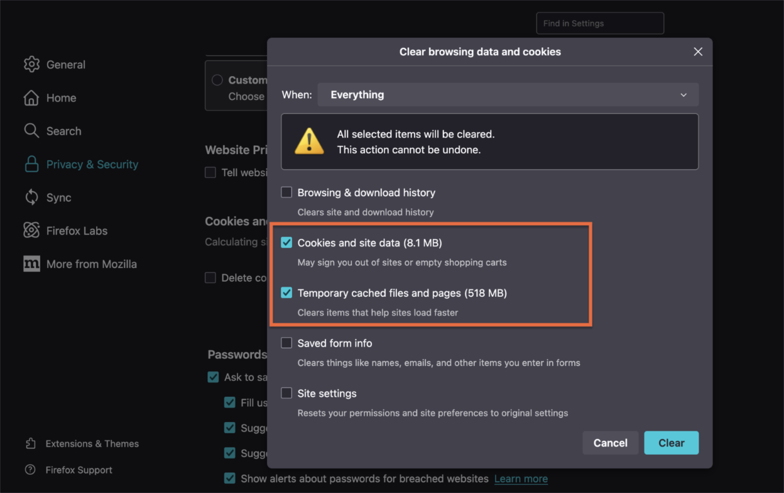This screenshot has width=784, height=493.
Task: Open the General settings section
Action: click(x=66, y=64)
